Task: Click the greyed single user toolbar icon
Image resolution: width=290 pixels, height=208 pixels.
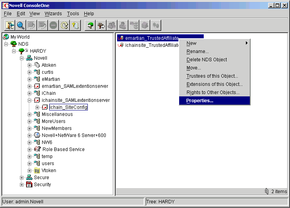Action: click(x=123, y=25)
